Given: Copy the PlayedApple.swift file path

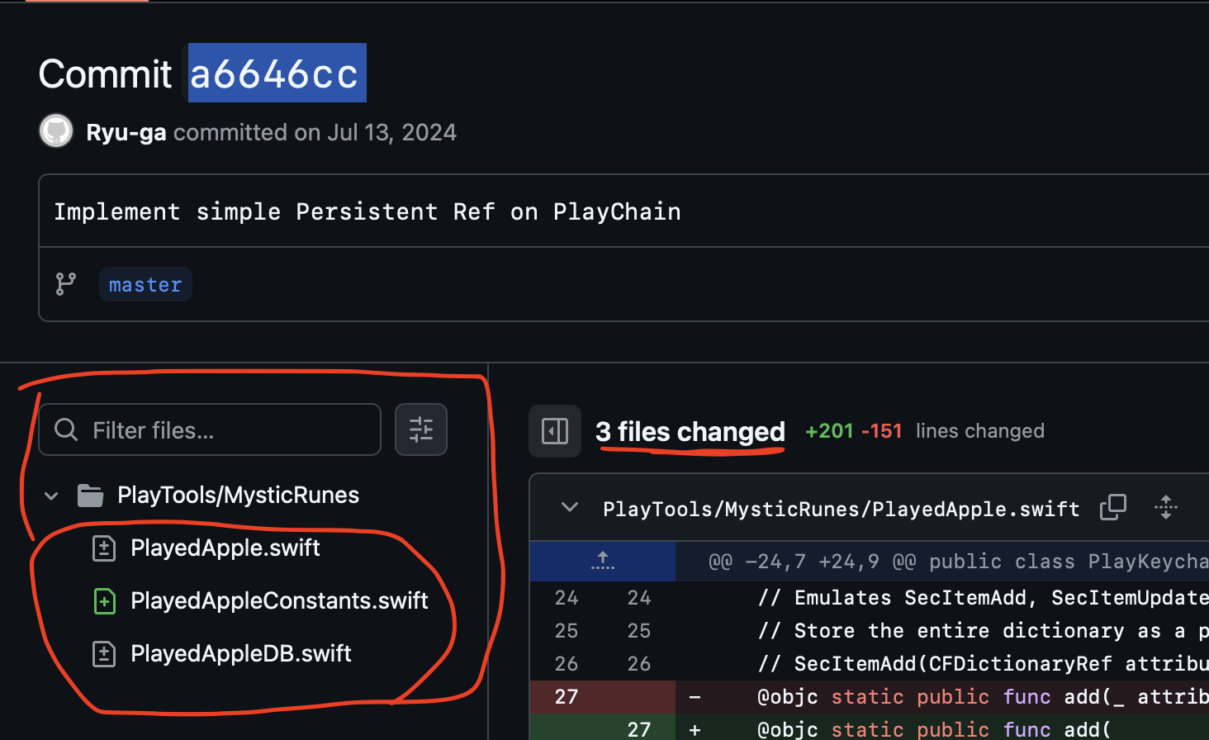Looking at the screenshot, I should click(x=1113, y=507).
